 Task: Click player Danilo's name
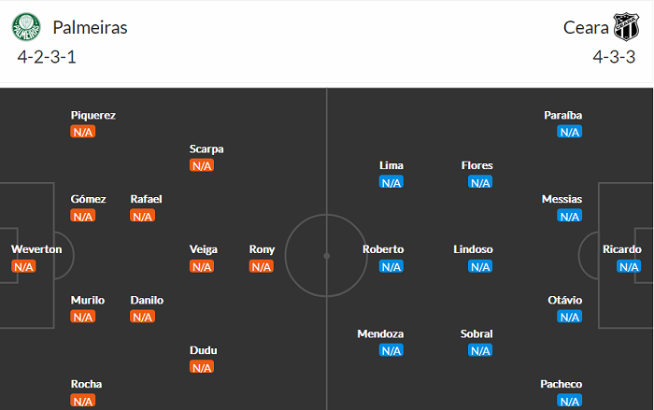[147, 300]
